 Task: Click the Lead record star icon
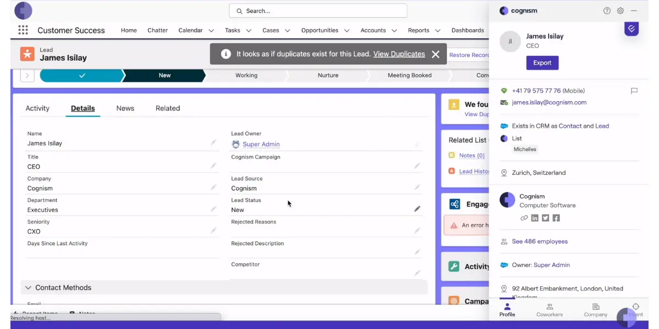[27, 54]
